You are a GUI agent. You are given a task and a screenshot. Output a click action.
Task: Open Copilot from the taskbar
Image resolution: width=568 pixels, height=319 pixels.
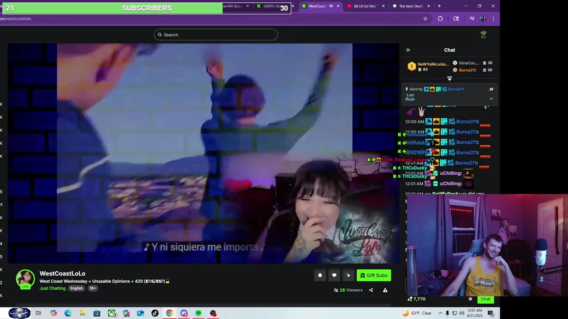coord(53,313)
